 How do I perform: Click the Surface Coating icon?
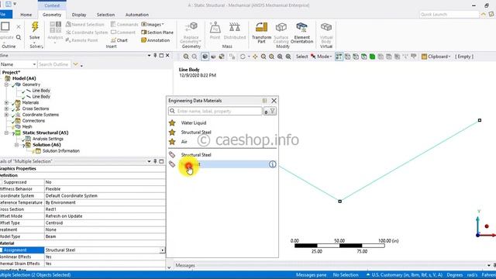(281, 27)
